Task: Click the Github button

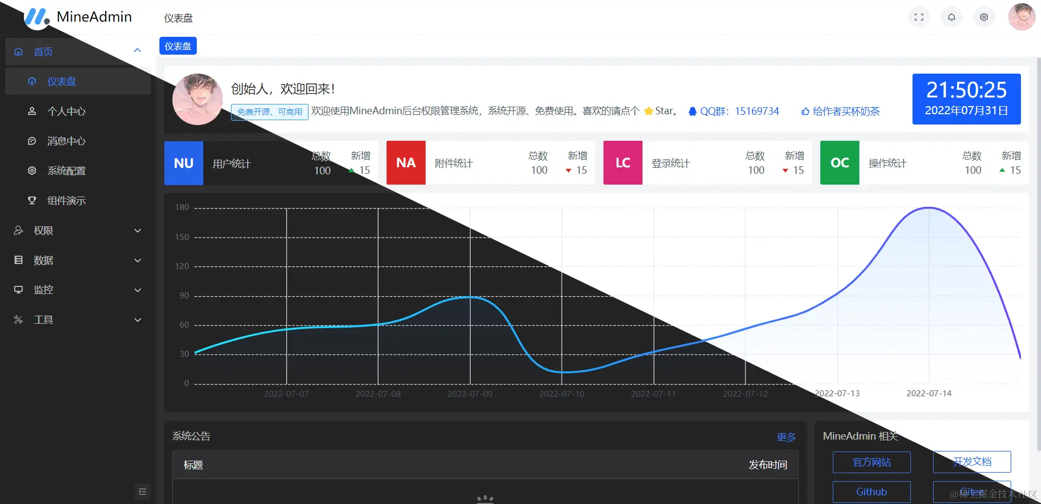Action: (872, 492)
